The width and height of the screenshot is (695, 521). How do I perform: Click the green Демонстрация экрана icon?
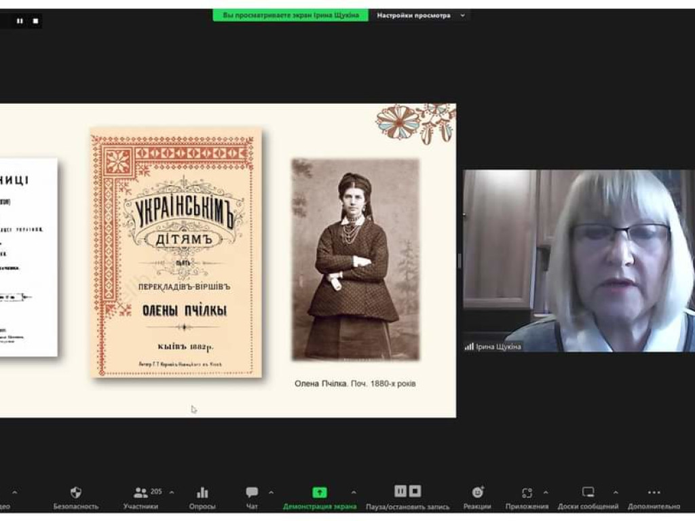click(x=320, y=493)
